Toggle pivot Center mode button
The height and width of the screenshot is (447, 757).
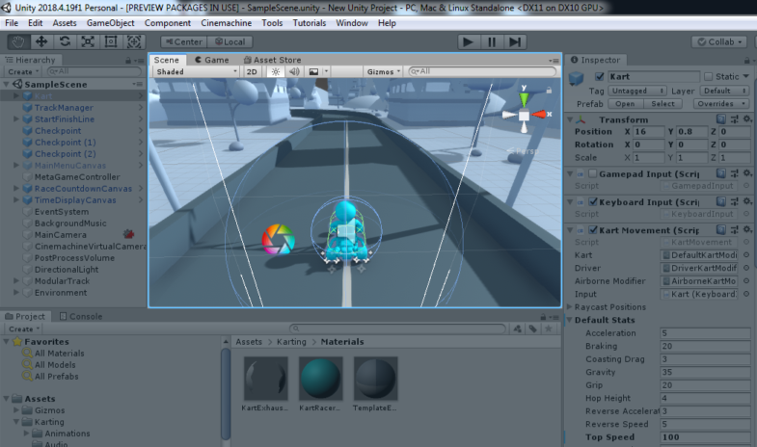click(x=184, y=42)
